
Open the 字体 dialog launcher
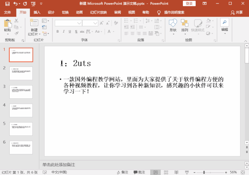pos(119,41)
